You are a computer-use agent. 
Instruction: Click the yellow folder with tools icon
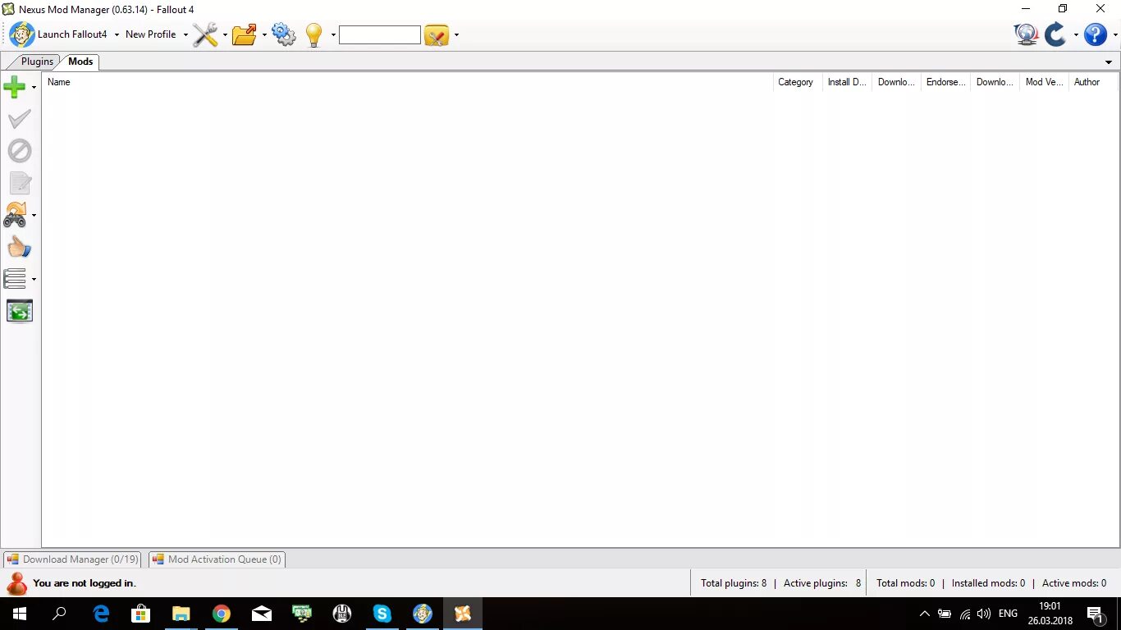coord(437,34)
